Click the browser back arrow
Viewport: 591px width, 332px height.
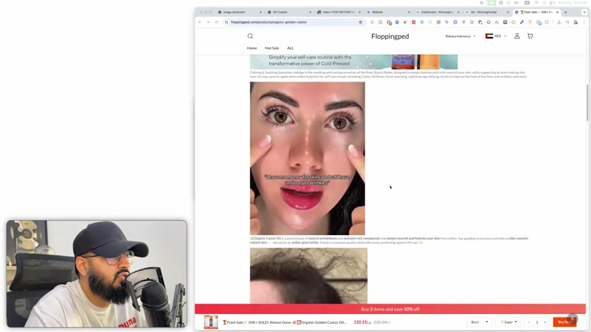tap(200, 22)
